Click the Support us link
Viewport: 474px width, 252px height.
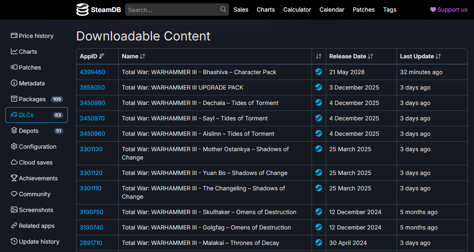coord(449,10)
